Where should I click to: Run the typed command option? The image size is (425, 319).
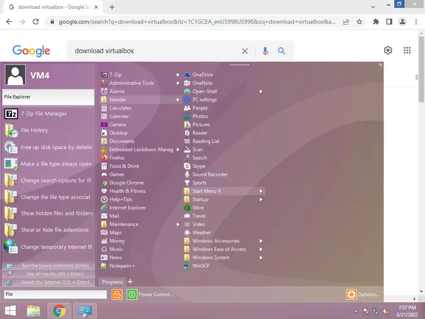(x=48, y=265)
